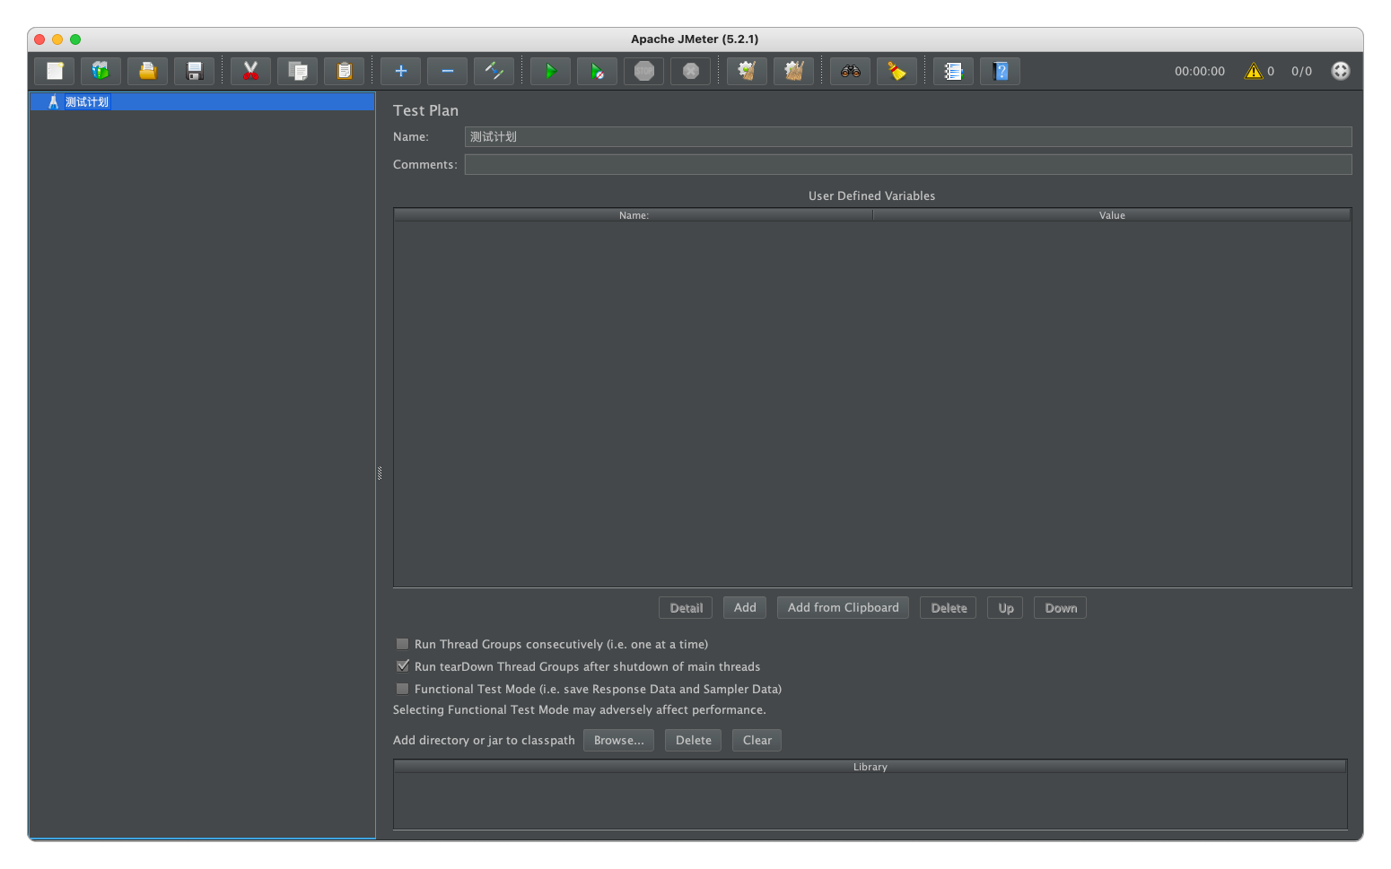This screenshot has width=1391, height=869.
Task: Open Search with binoculars icon
Action: pyautogui.click(x=850, y=71)
